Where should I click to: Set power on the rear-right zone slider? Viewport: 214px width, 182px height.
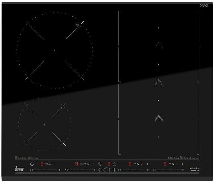[134, 170]
